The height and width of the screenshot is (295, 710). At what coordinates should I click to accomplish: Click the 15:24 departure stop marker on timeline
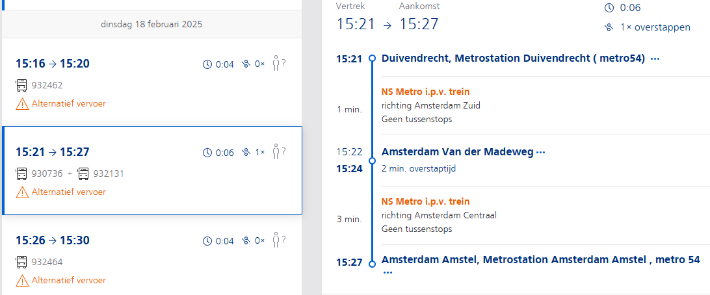[x=372, y=160]
